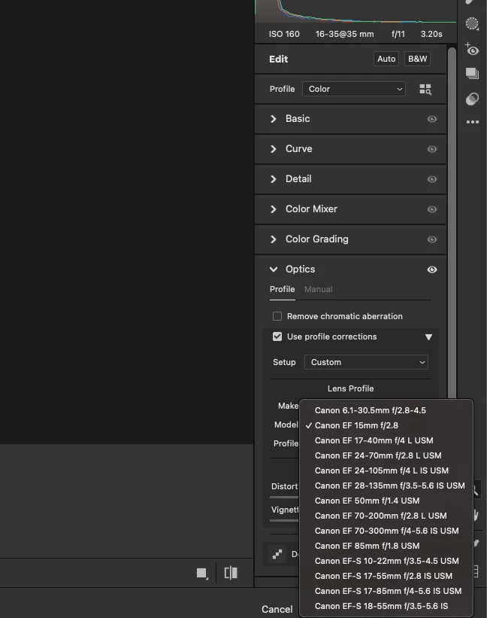Toggle Curve panel visibility eye
Screen dimensions: 487x618
coord(432,149)
